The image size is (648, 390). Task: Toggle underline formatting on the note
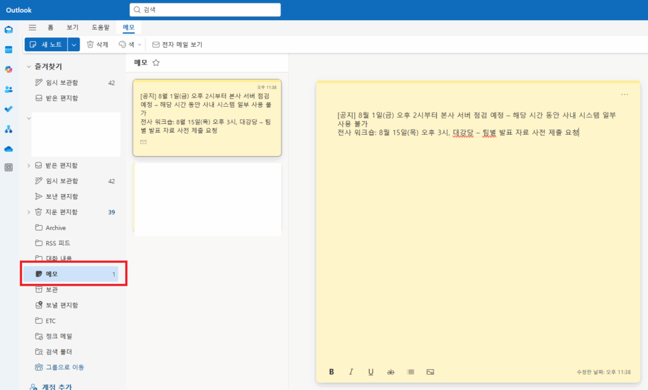370,372
